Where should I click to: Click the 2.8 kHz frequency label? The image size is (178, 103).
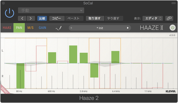[83, 91]
